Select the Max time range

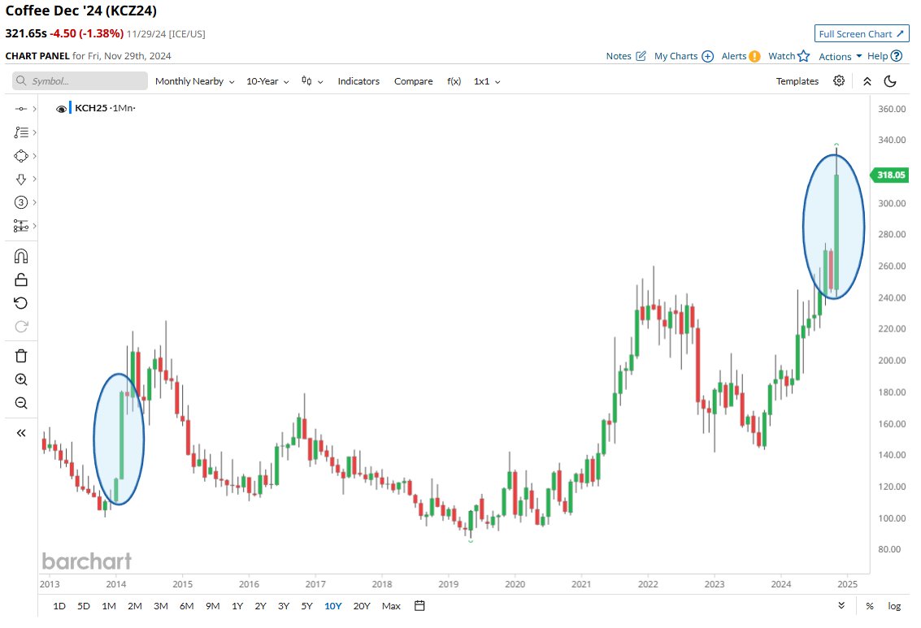pyautogui.click(x=391, y=606)
